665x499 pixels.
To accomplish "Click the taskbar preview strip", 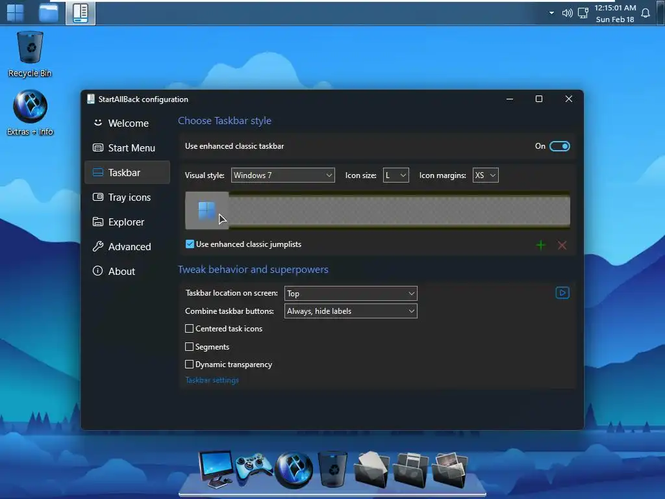I will pyautogui.click(x=377, y=211).
